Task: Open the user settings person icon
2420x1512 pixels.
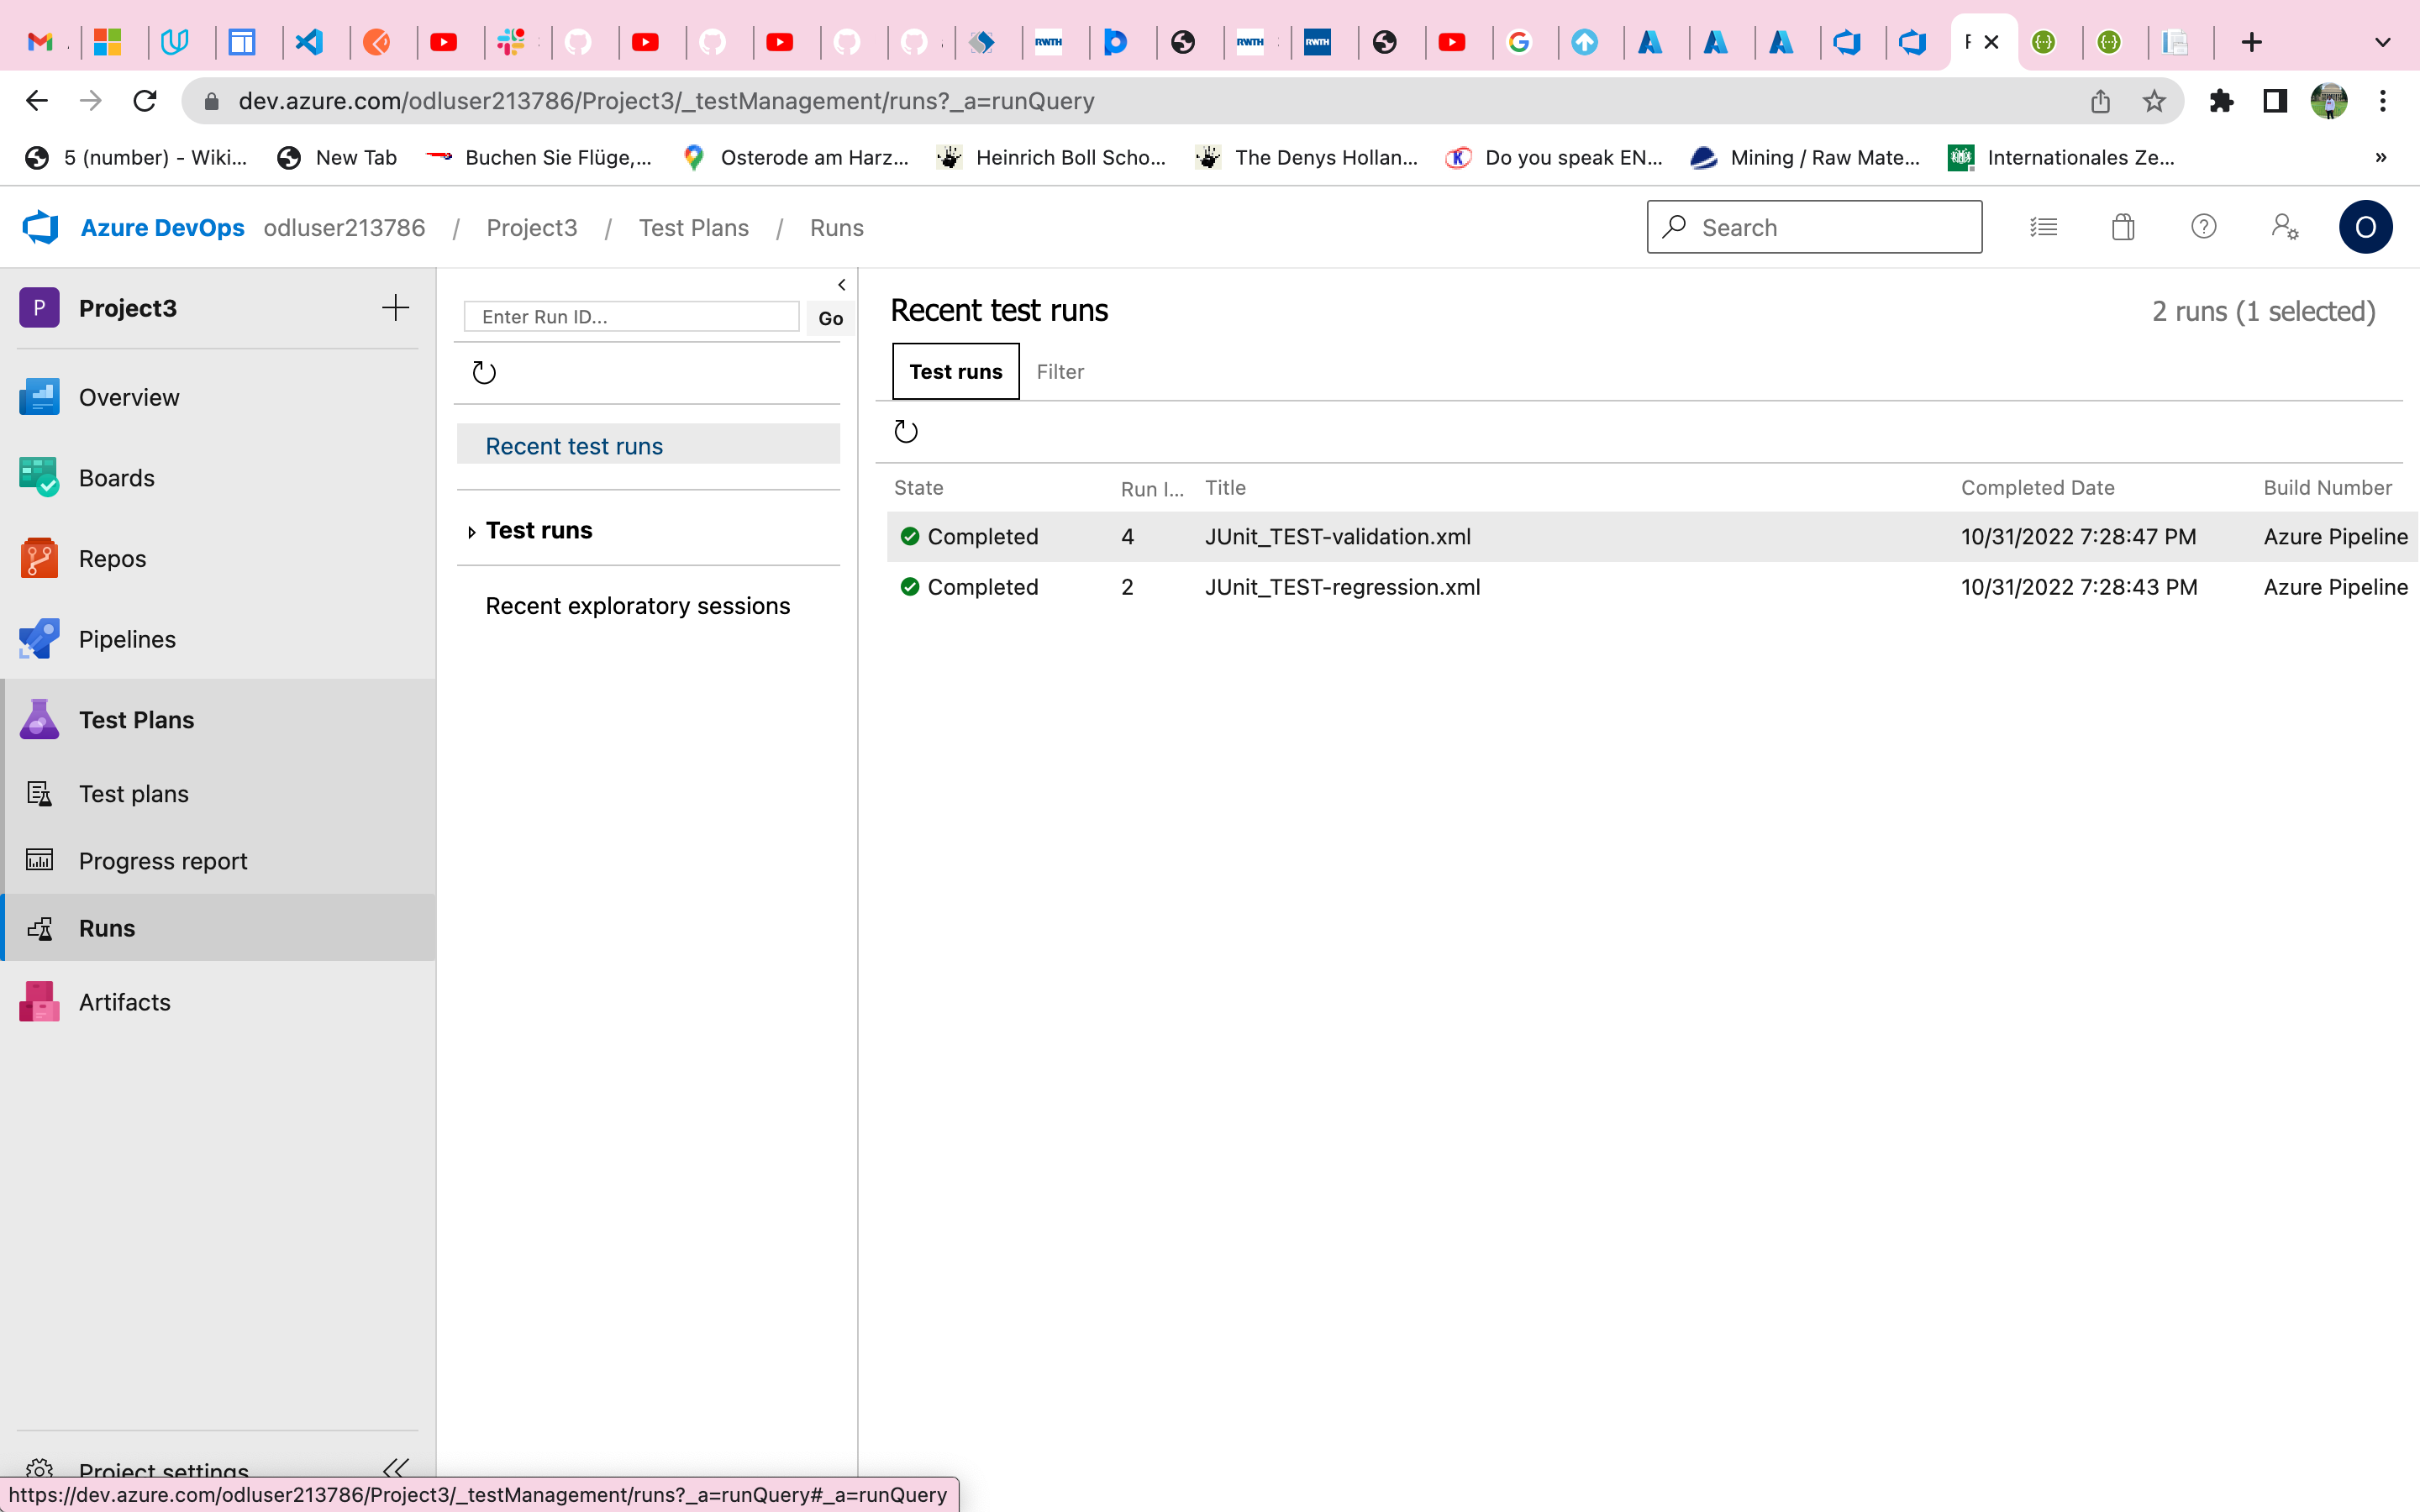Action: pyautogui.click(x=2284, y=227)
